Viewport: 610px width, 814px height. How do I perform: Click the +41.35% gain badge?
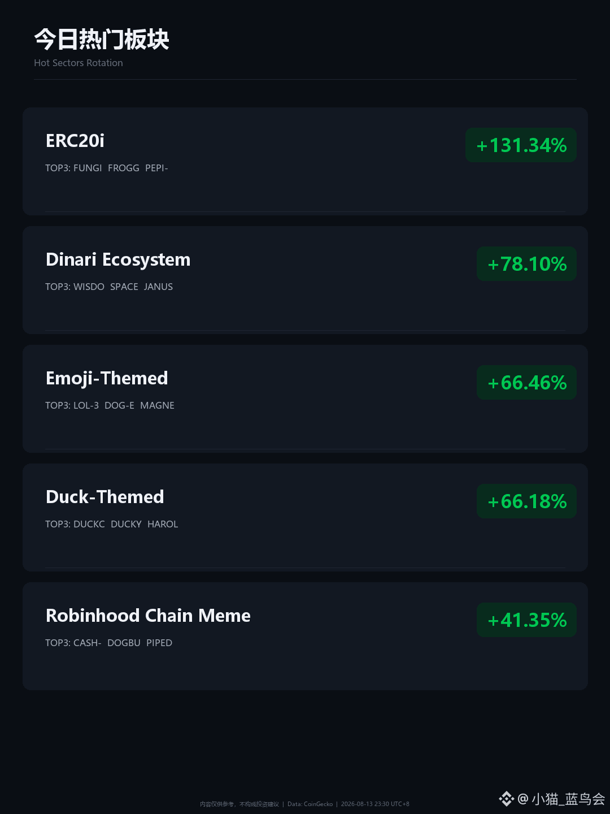point(526,620)
